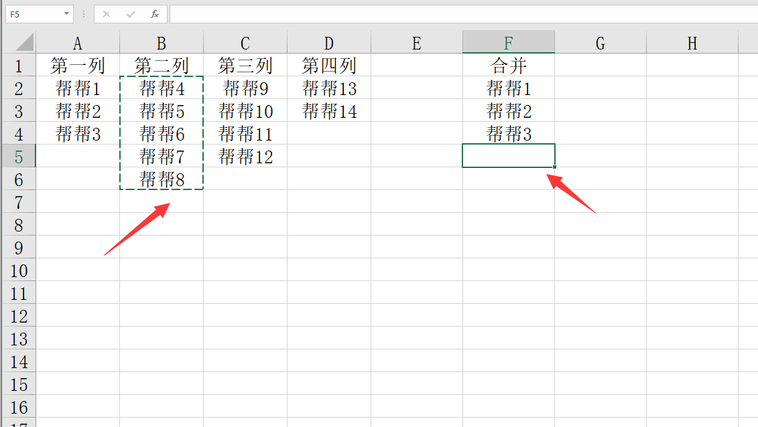
Task: Select row 13 header
Action: pyautogui.click(x=19, y=338)
